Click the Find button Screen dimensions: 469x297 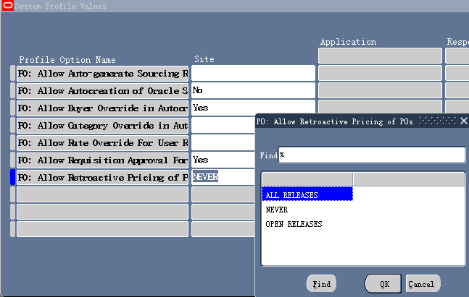[x=322, y=283]
